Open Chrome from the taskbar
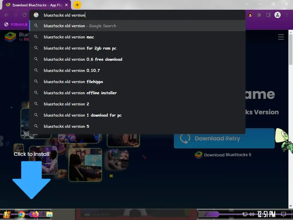Viewport: 293px width, 220px height. [21, 214]
